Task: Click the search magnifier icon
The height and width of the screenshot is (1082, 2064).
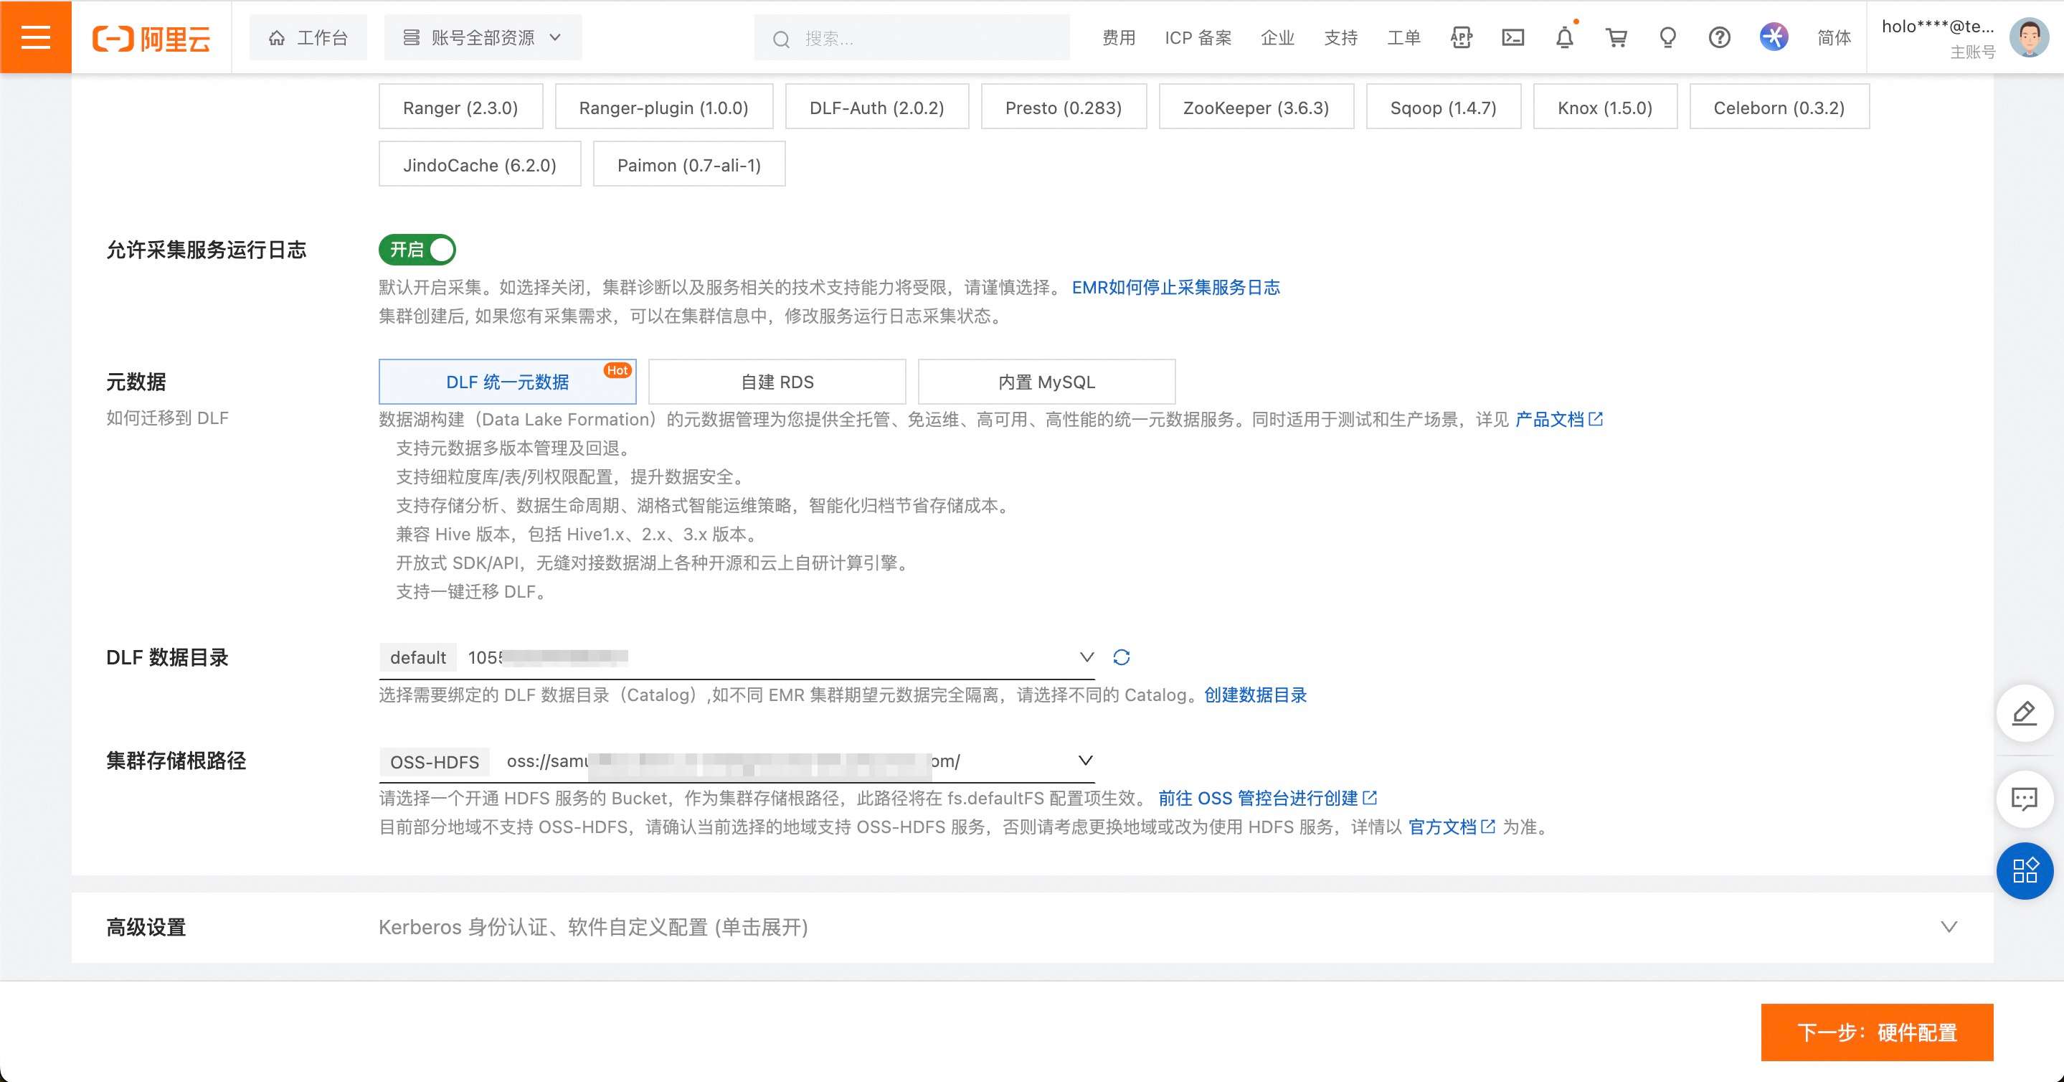Action: [780, 39]
